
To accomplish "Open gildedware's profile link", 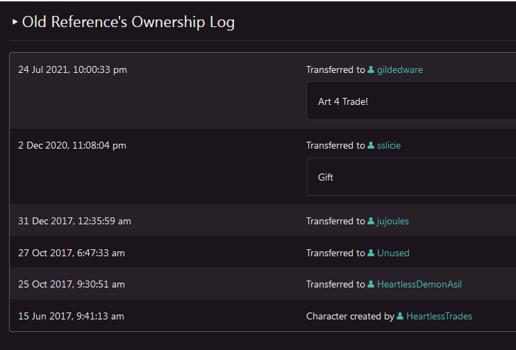I will coord(399,69).
